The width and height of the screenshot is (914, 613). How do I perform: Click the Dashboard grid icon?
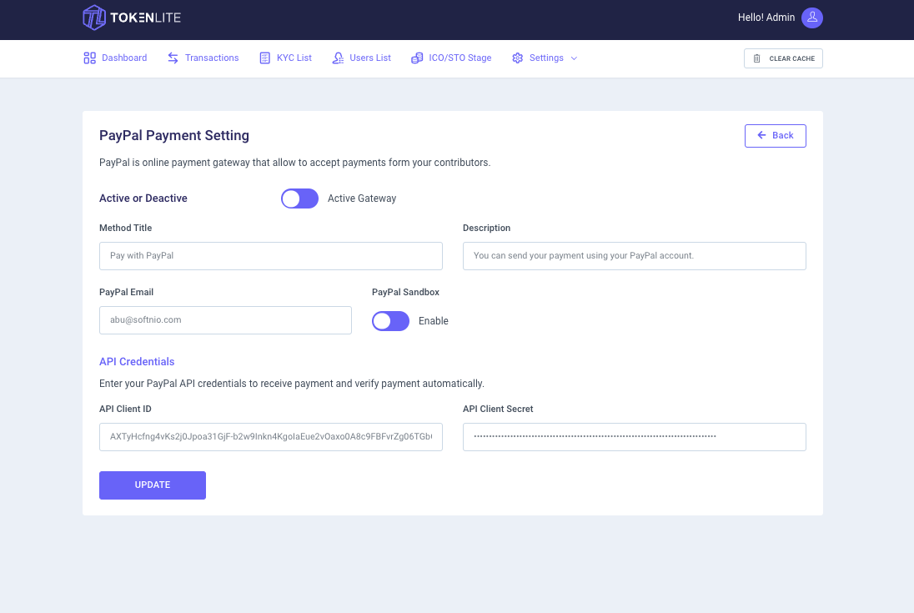[x=90, y=58]
